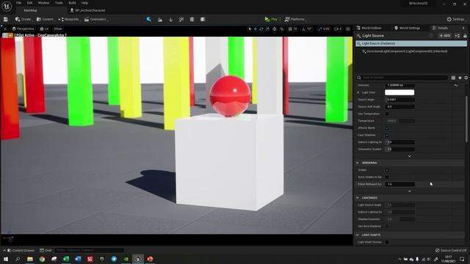
Task: Choose the viewport select tool icon
Action: coord(250,29)
